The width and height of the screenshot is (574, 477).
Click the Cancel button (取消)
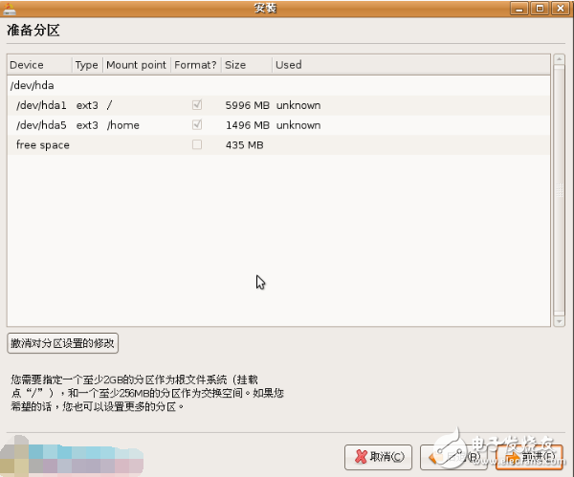[378, 457]
